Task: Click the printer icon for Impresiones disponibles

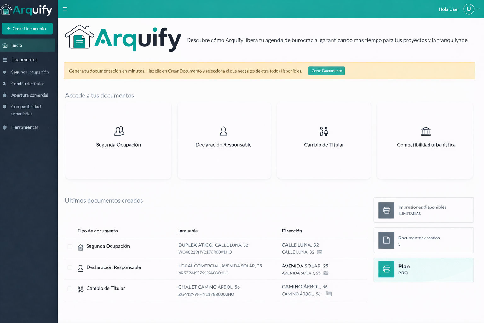Action: click(386, 210)
